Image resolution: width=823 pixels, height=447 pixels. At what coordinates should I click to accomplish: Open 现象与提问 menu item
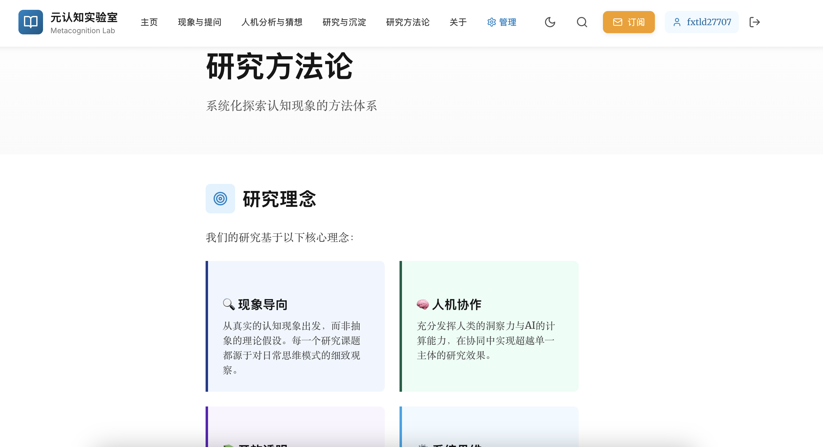click(x=199, y=22)
